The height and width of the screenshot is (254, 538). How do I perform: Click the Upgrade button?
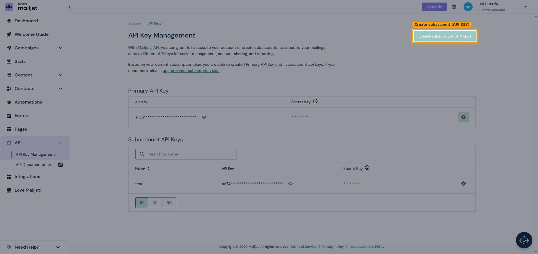(x=434, y=7)
